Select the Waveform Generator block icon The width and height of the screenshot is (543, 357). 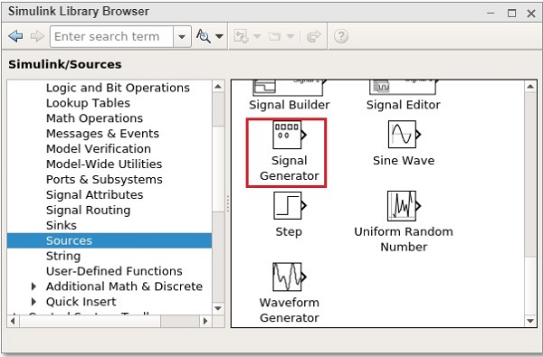290,277
